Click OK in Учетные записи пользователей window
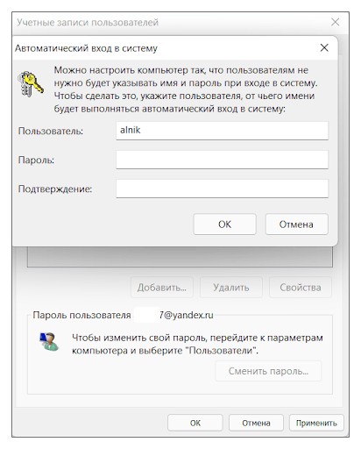This screenshot has width=361, height=449. point(195,423)
